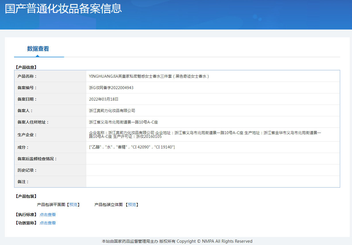Click the 产品包装立体图 label text
This screenshot has width=352, height=245.
[x=109, y=205]
